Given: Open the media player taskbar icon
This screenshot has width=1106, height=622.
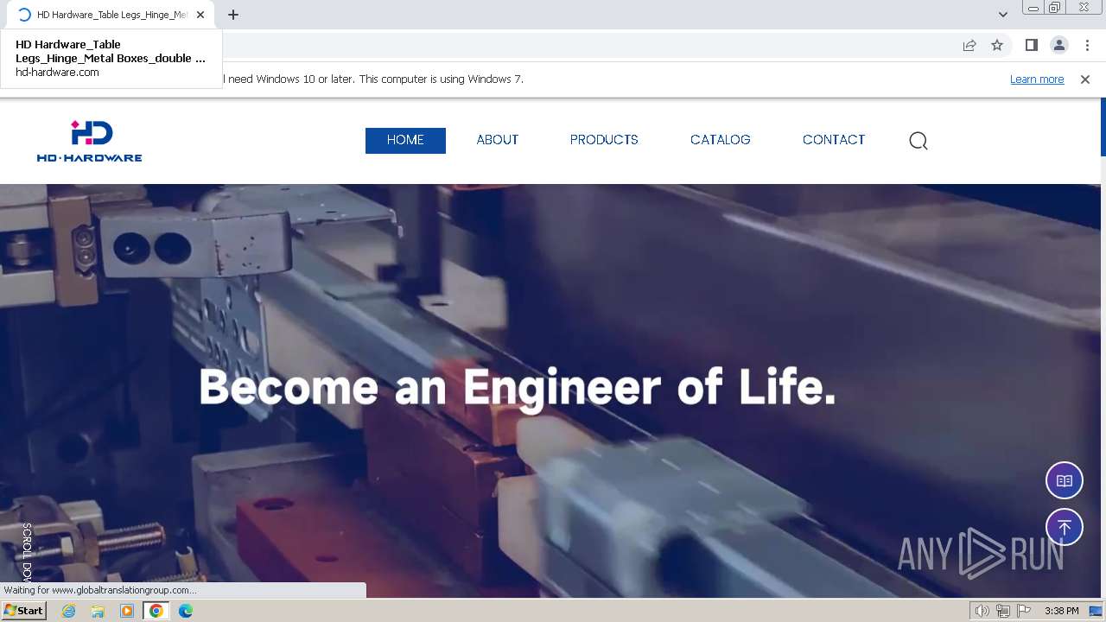Looking at the screenshot, I should click(x=127, y=611).
